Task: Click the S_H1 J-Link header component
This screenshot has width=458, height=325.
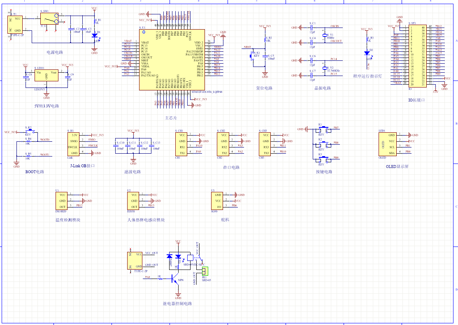Action: point(73,144)
